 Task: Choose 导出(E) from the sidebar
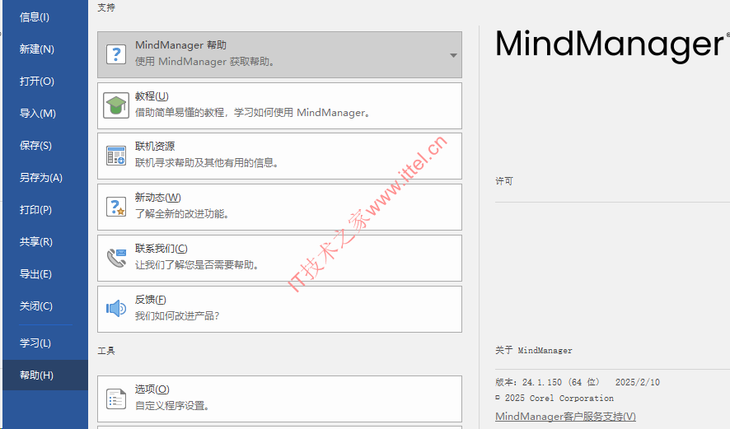click(x=35, y=274)
